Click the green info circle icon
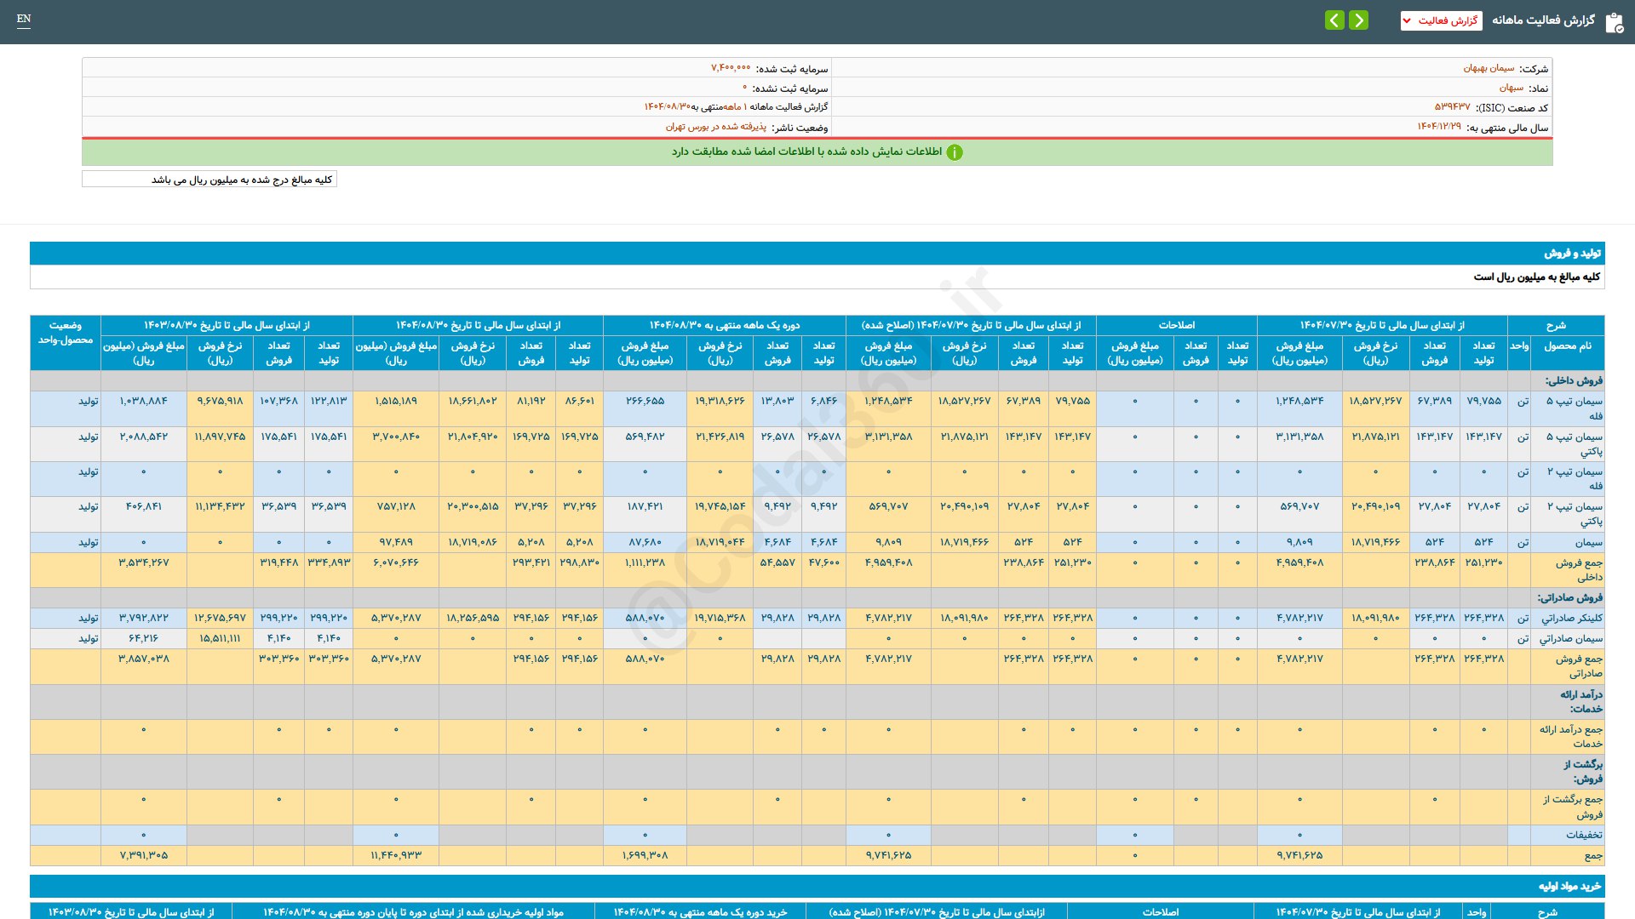 955,152
